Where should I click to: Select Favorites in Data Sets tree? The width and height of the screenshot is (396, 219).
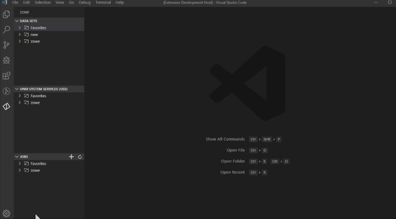(x=38, y=28)
